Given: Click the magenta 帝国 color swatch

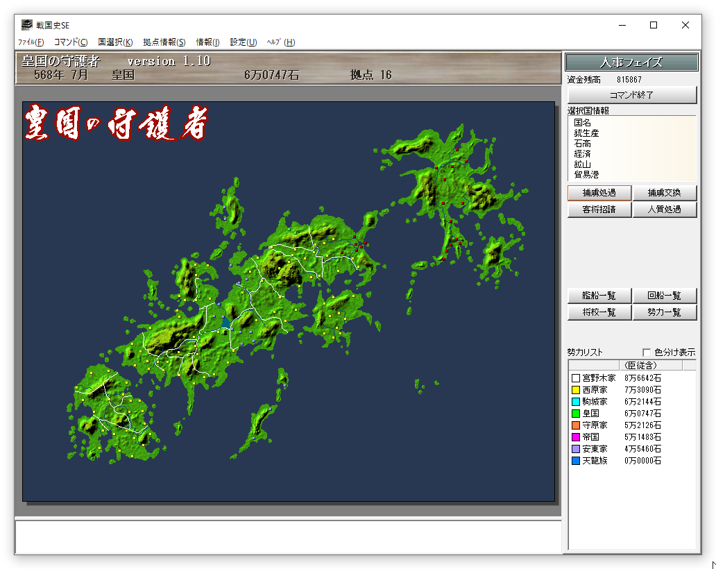Looking at the screenshot, I should click(575, 437).
